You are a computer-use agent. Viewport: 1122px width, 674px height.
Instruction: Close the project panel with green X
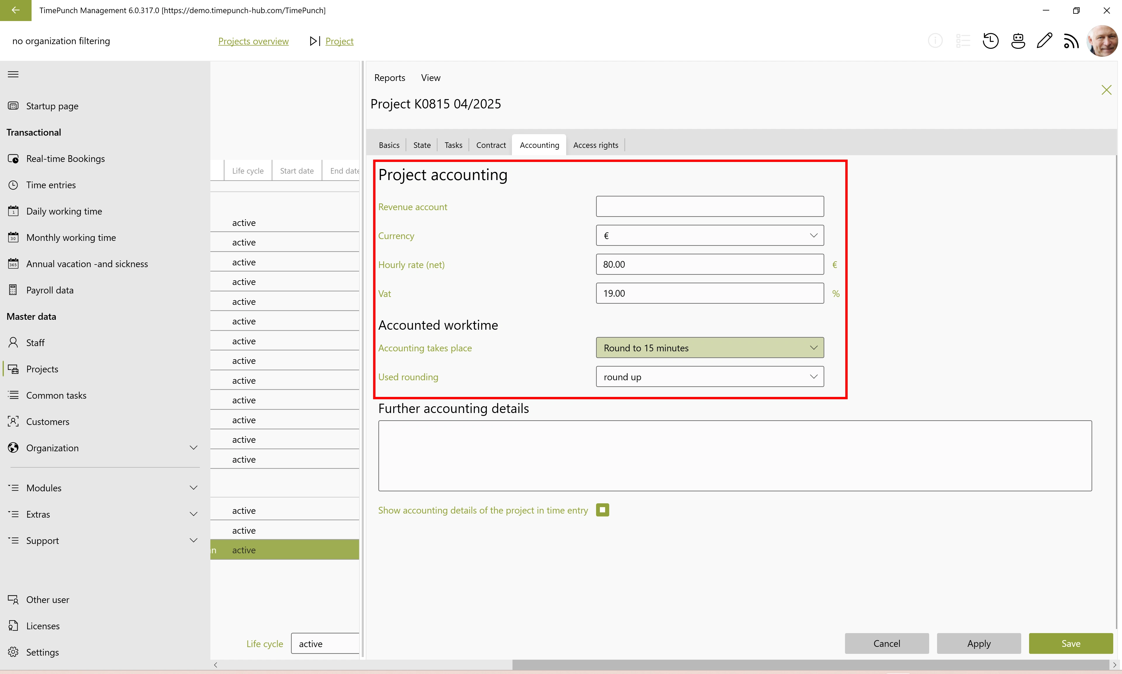(1106, 90)
